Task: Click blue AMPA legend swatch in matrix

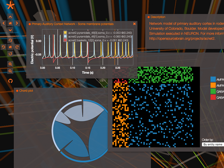Action: tap(213, 79)
